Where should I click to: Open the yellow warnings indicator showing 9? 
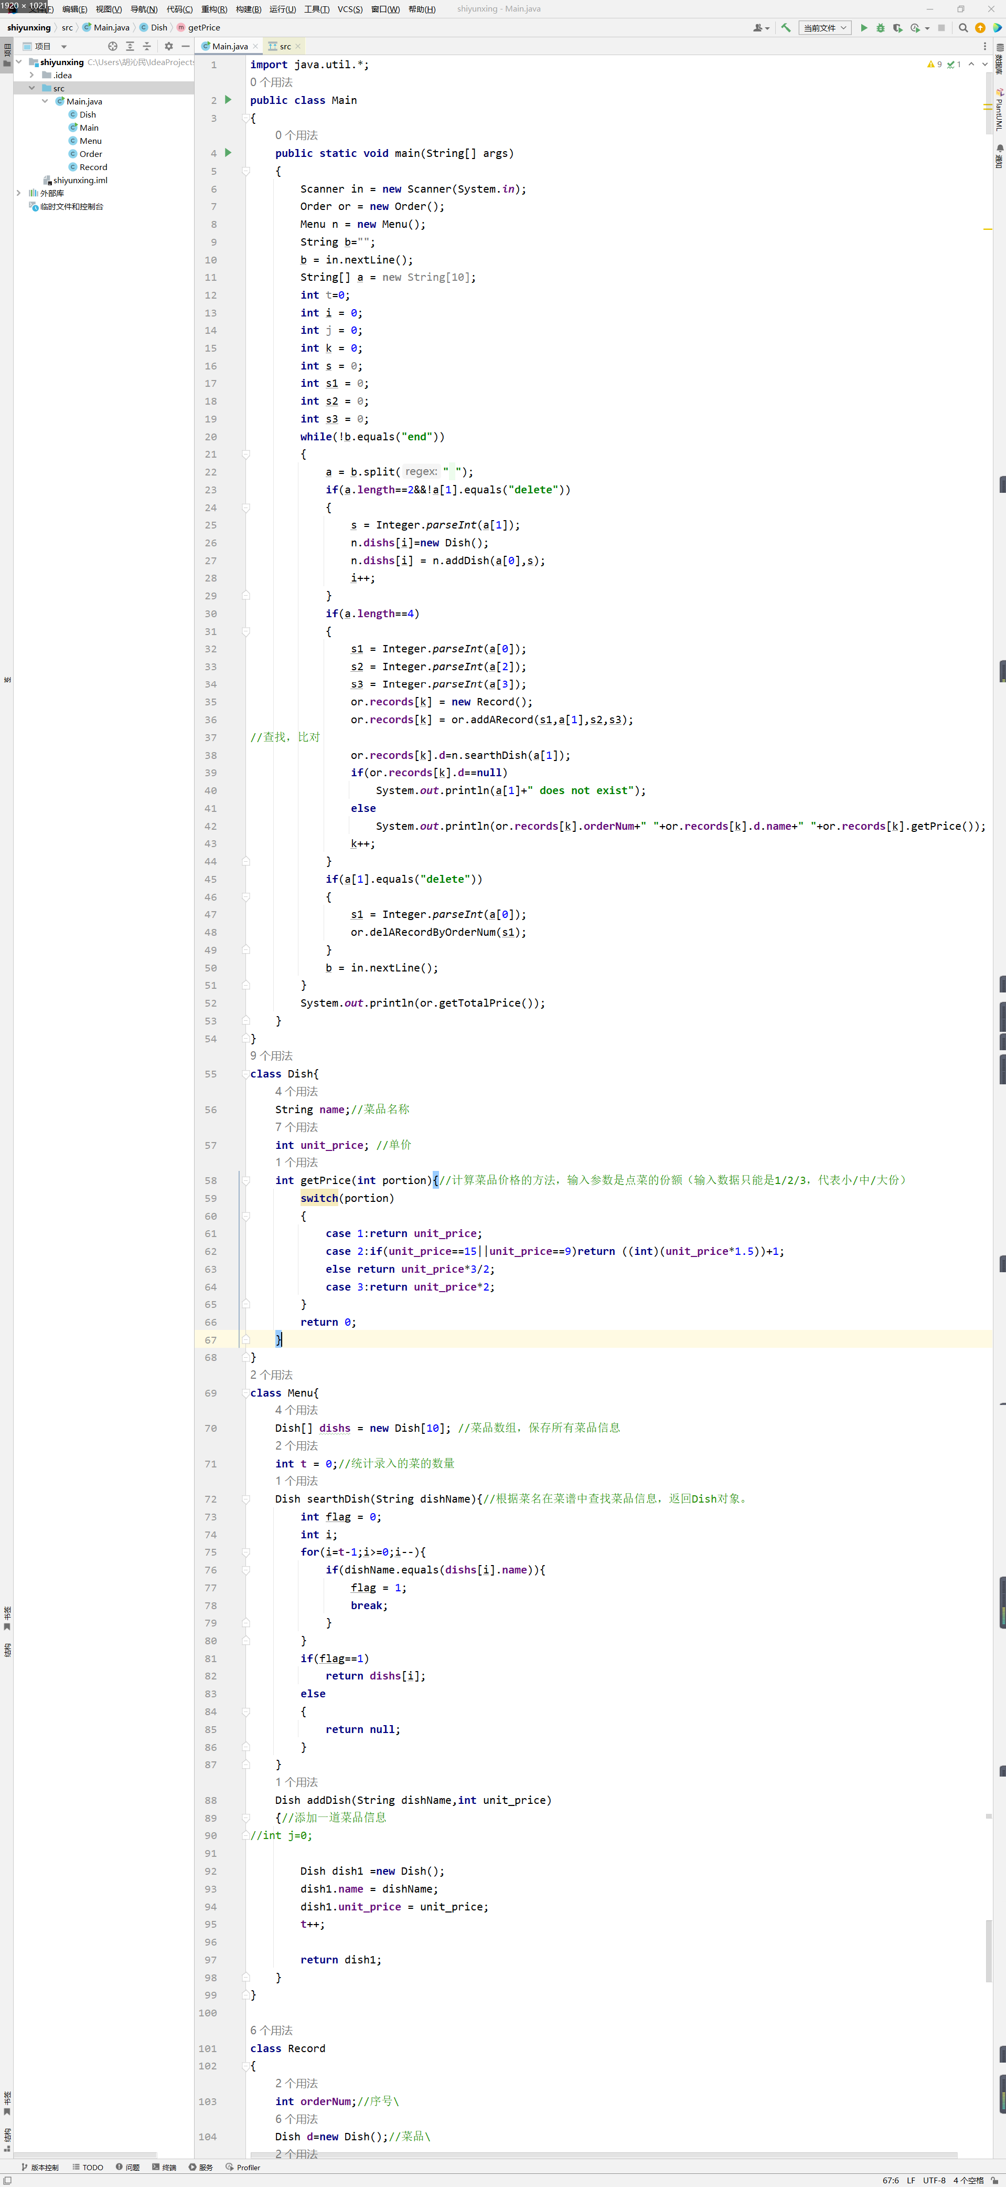tap(935, 65)
